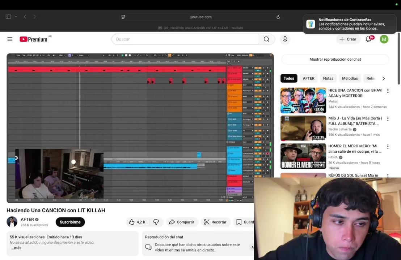401x260 pixels.
Task: Reload the page with the refresh icon
Action: [278, 17]
